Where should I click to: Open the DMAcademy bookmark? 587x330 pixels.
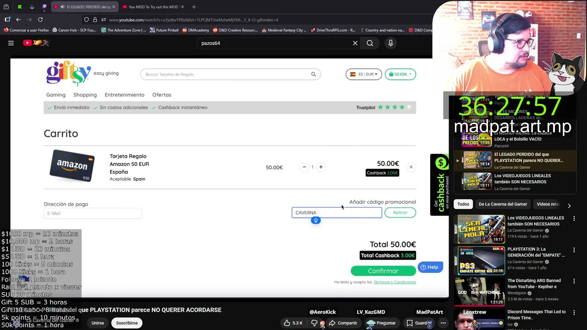click(195, 30)
